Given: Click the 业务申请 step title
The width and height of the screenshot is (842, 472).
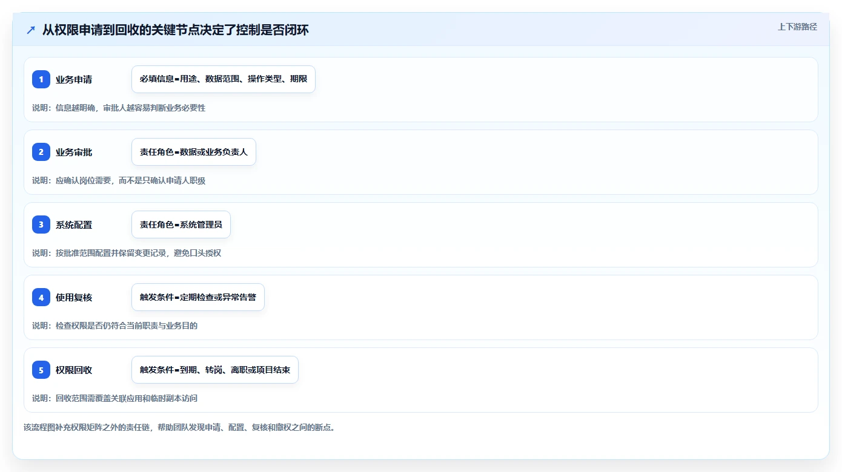Looking at the screenshot, I should click(74, 79).
